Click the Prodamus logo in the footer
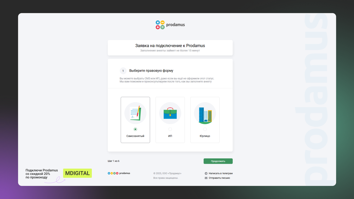354x199 pixels. coord(119,173)
